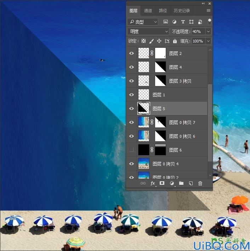Hide layer 图层 0 拷贝 7
This screenshot has height=251, width=250.
click(131, 122)
